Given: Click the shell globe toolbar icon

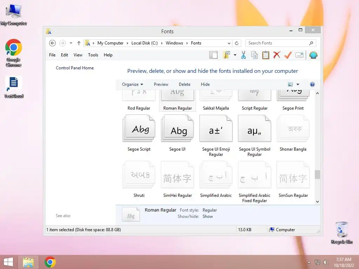Looking at the screenshot, I should pos(313,55).
